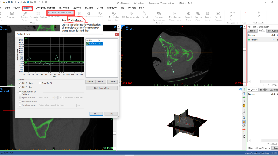Maximize the coronal view with corner arrow
Viewport: 278px width, 156px height.
click(x=115, y=27)
